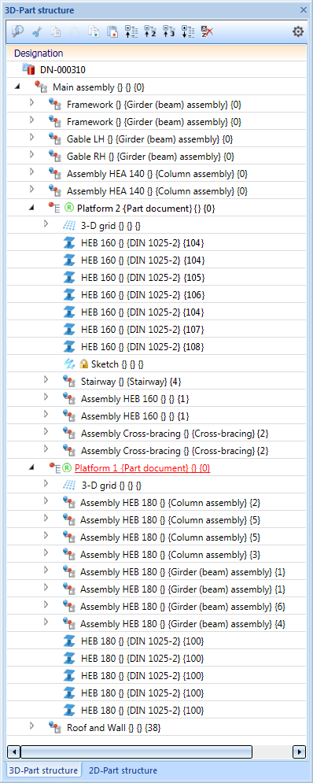Click the Platform 1 assembly structure icon
The image size is (313, 783).
pyautogui.click(x=54, y=468)
